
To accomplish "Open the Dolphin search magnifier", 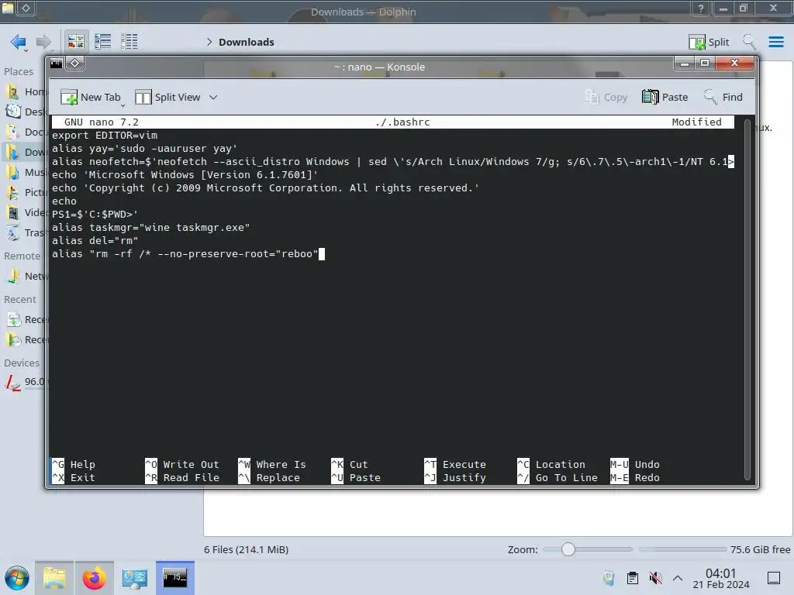I will coord(750,42).
